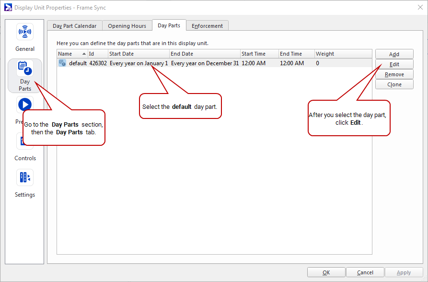Confirm with the OK button
This screenshot has width=428, height=282.
pyautogui.click(x=326, y=272)
